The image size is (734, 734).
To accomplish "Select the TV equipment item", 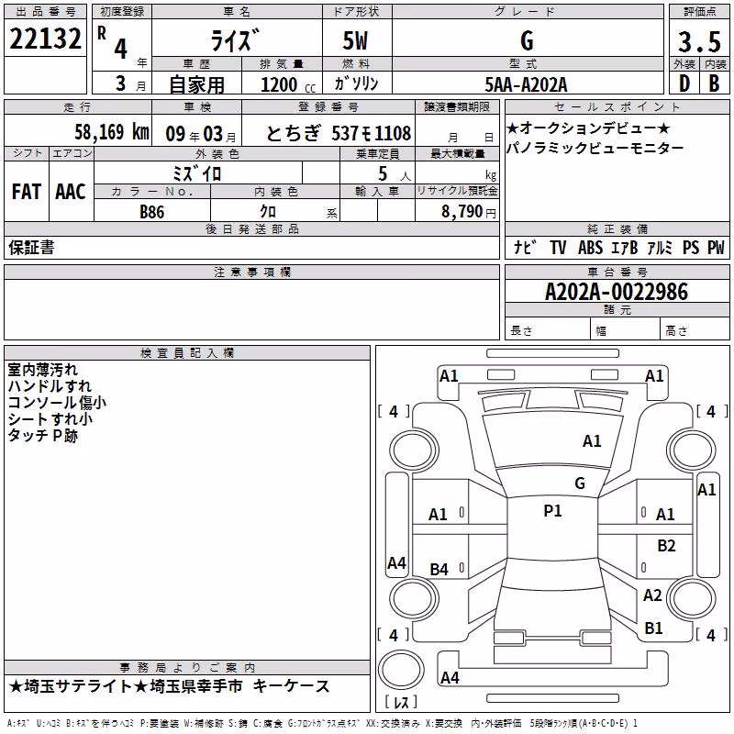I will pos(558,247).
